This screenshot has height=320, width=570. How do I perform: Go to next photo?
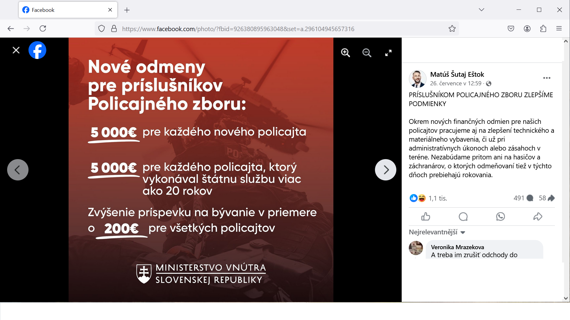[x=385, y=170]
